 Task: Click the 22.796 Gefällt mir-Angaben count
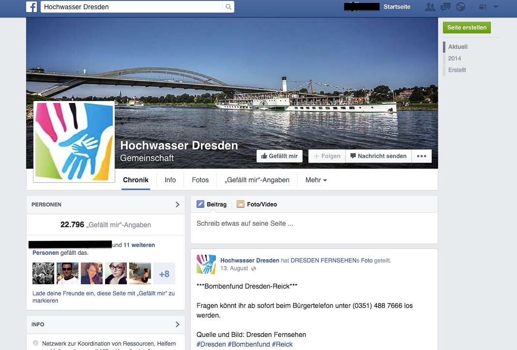click(106, 225)
